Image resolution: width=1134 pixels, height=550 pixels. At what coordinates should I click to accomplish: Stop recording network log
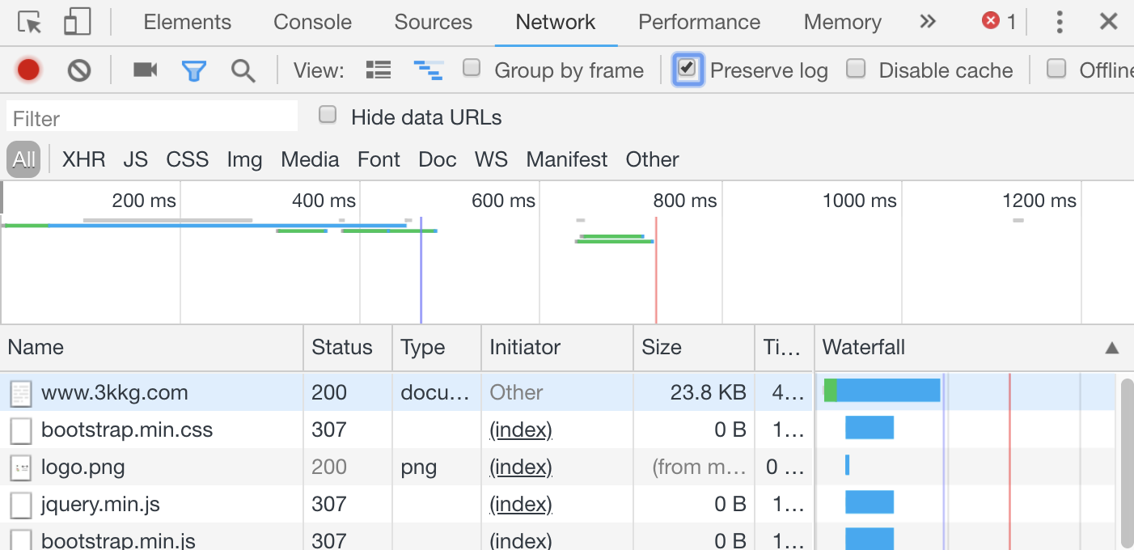28,70
